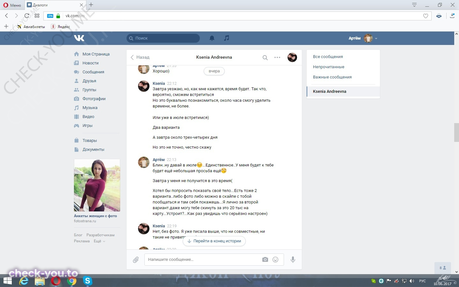The width and height of the screenshot is (459, 287).
Task: Open Skype from taskbar
Action: [87, 281]
